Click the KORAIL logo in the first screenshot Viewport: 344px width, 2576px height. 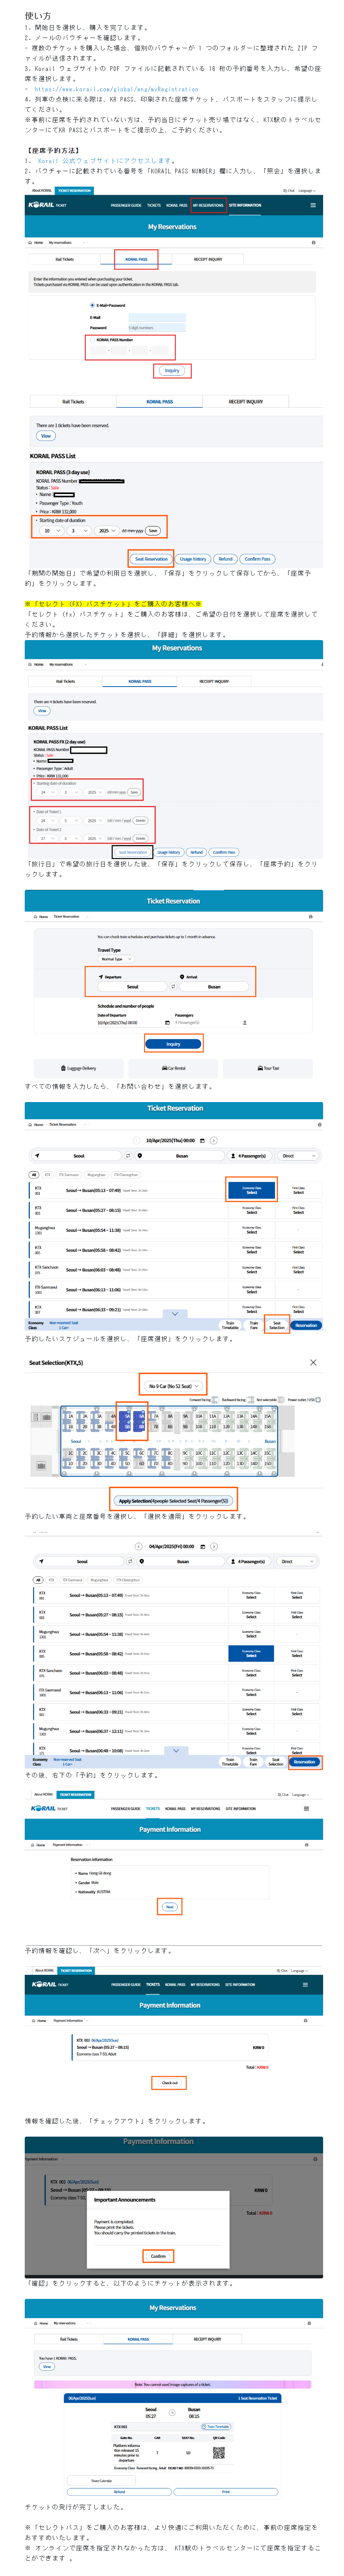42,205
